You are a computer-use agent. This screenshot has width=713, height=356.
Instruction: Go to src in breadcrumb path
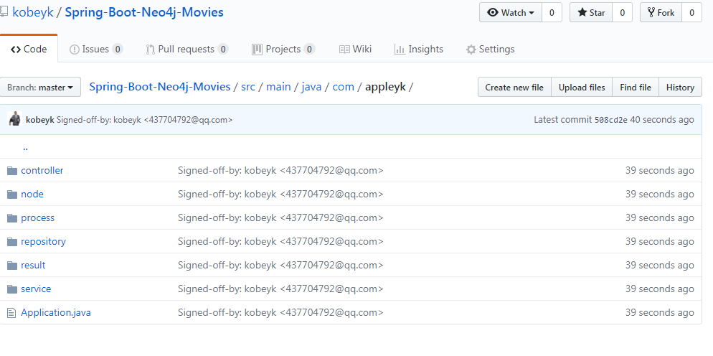point(247,87)
